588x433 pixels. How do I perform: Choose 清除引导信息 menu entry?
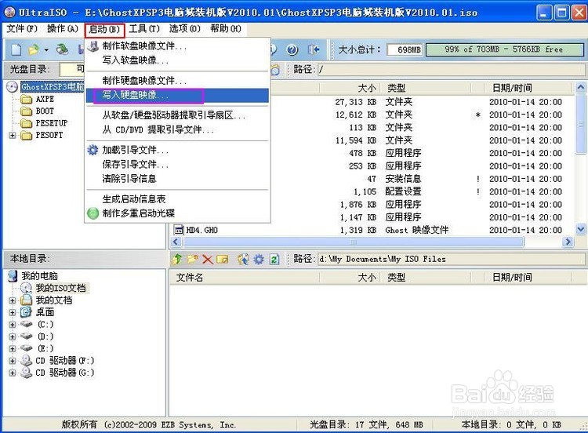[177, 179]
